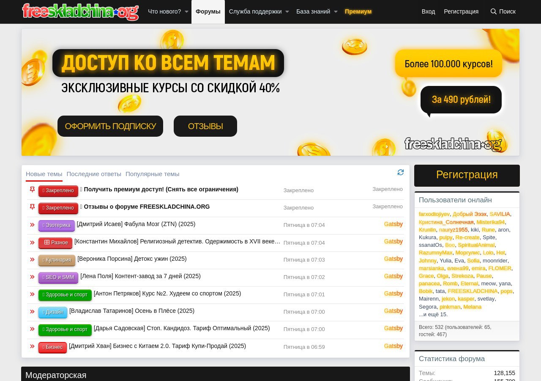Click the pin icon beside premium access topic

(x=32, y=190)
